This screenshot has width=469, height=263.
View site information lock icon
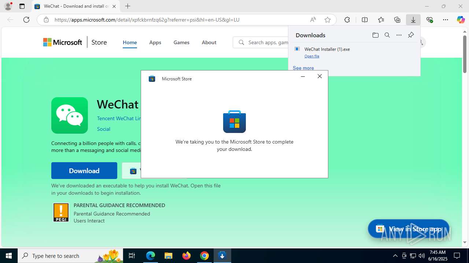pyautogui.click(x=46, y=20)
